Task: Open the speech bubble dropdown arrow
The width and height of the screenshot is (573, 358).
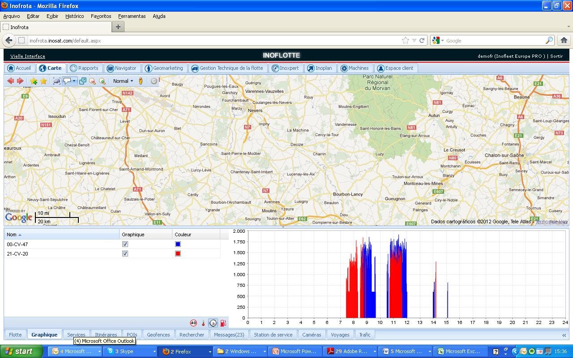Action: [74, 81]
